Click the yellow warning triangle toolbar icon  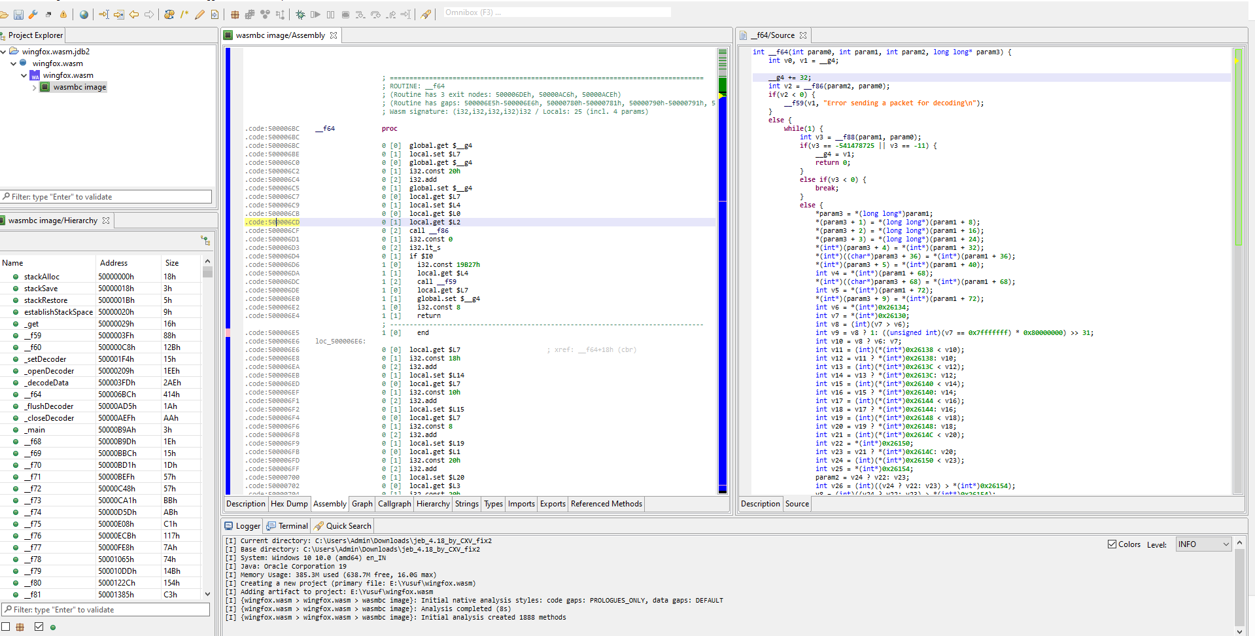pyautogui.click(x=63, y=14)
